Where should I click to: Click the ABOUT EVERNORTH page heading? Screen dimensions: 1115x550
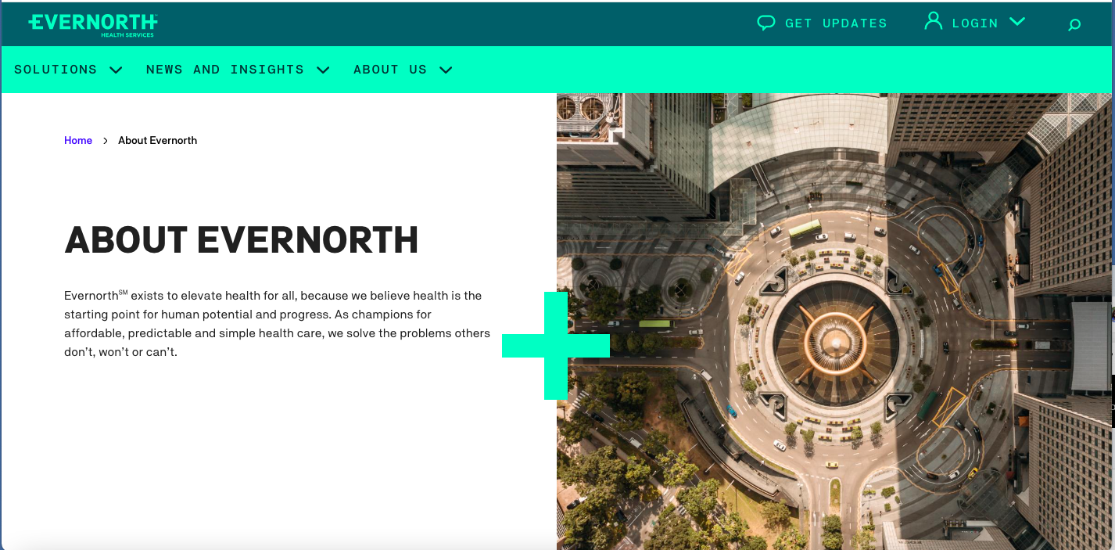tap(242, 240)
